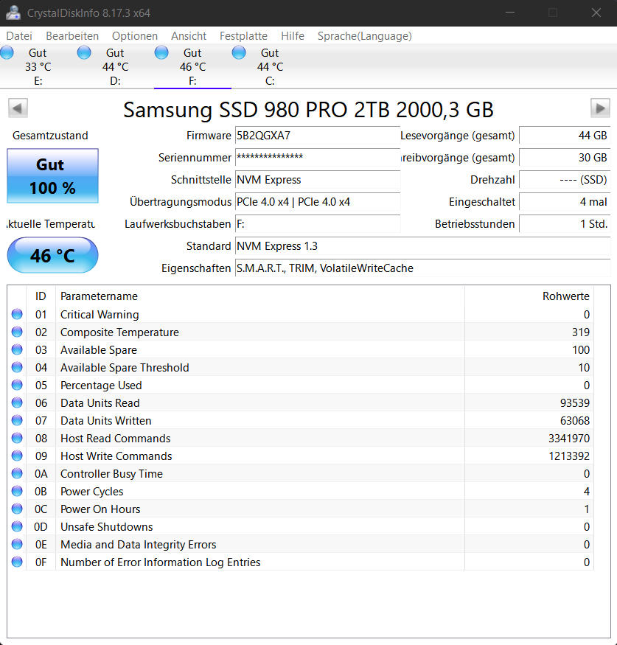Select drive F: disk tab
Image resolution: width=617 pixels, height=645 pixels.
point(193,66)
